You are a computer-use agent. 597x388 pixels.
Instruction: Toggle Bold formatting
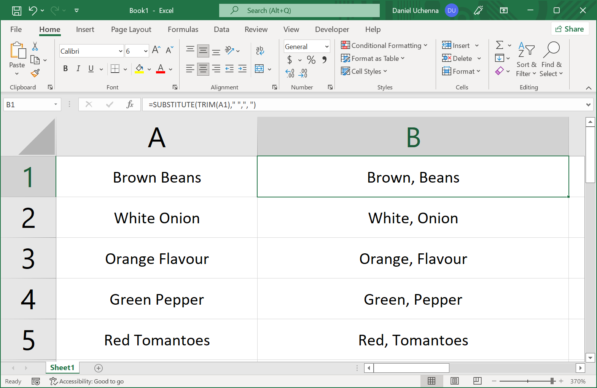click(65, 68)
